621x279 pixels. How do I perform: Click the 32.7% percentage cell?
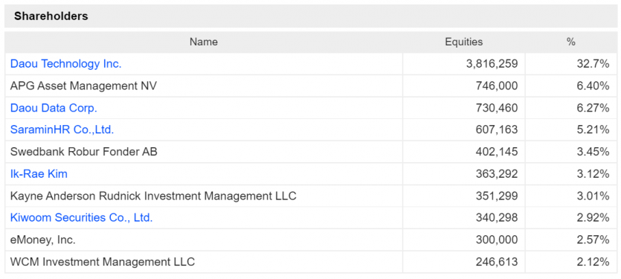[593, 64]
